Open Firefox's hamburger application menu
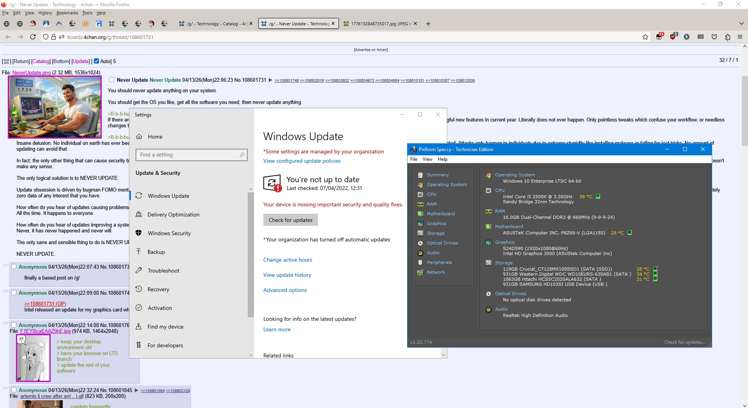 tap(740, 37)
